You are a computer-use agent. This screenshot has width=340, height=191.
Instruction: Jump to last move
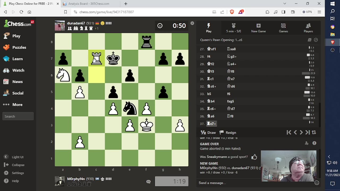coord(308,132)
